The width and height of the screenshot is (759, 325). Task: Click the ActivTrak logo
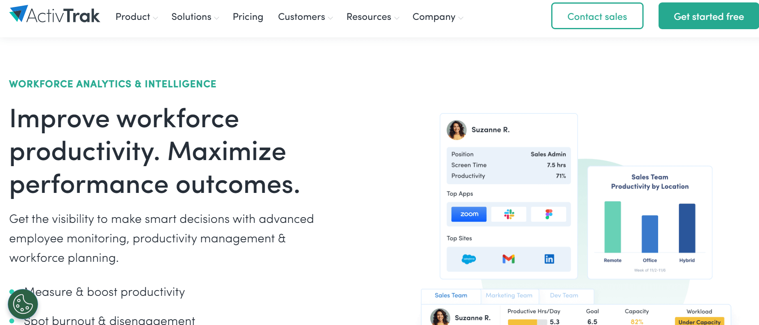(55, 15)
